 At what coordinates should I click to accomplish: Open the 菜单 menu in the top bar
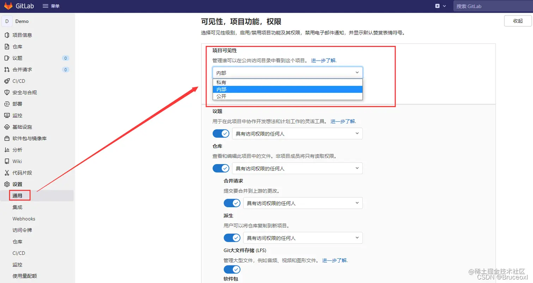pyautogui.click(x=51, y=6)
